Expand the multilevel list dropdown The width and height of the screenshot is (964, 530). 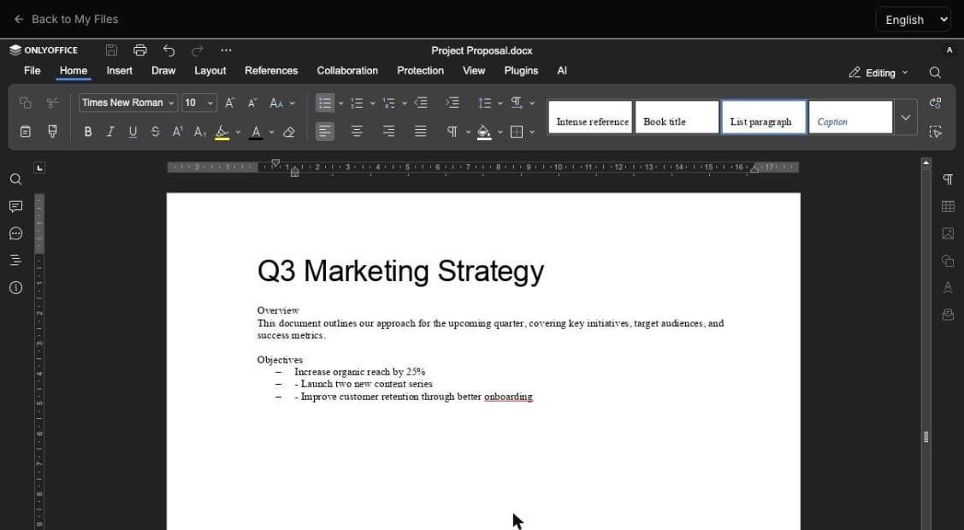(x=405, y=103)
